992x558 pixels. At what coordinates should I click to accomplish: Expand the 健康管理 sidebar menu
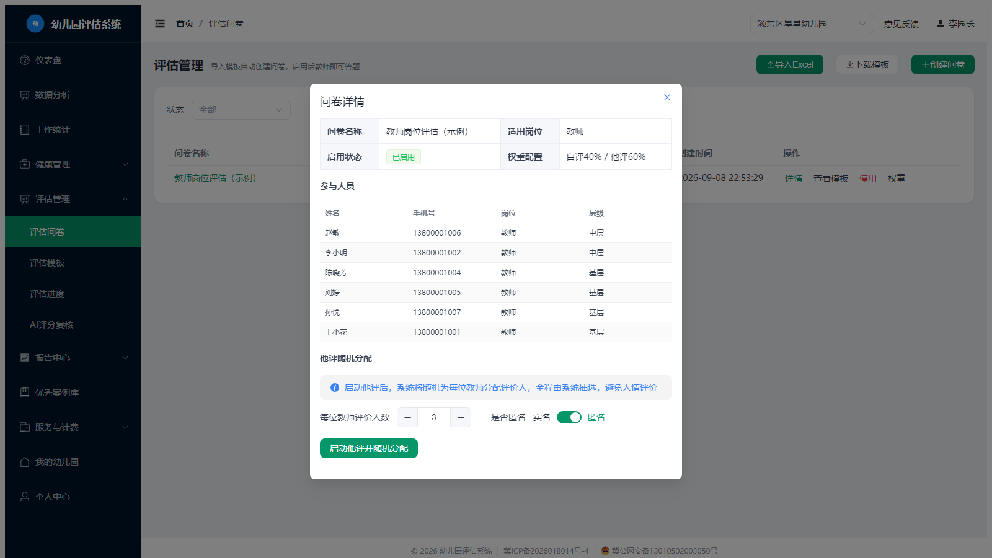tap(73, 164)
